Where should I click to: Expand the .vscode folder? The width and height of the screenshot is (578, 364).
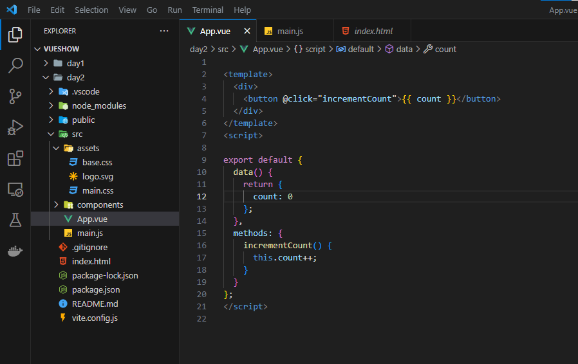click(51, 91)
